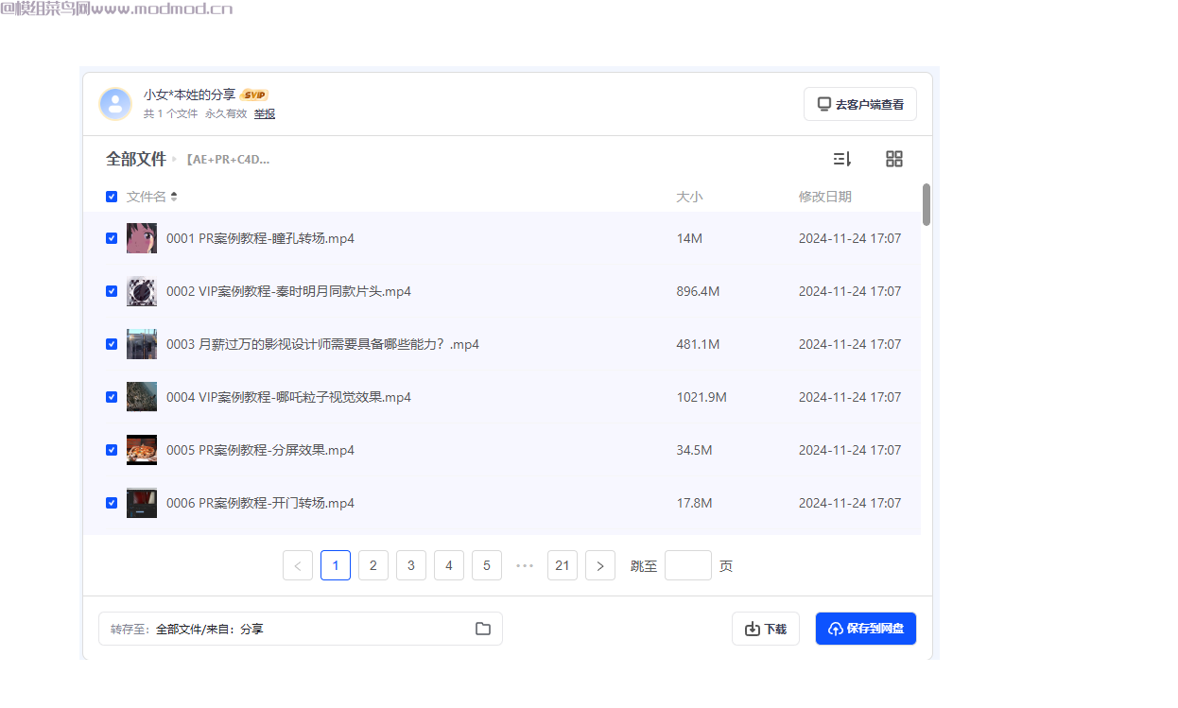
Task: Go to page 4
Action: (x=449, y=565)
